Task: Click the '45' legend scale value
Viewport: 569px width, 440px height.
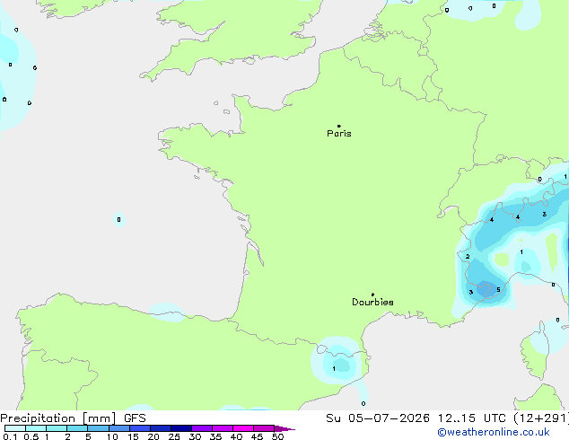Action: (257, 436)
